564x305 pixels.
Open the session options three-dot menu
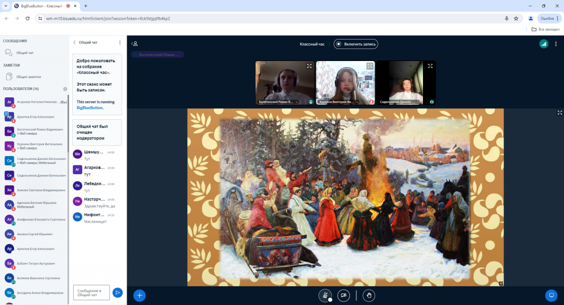(556, 44)
